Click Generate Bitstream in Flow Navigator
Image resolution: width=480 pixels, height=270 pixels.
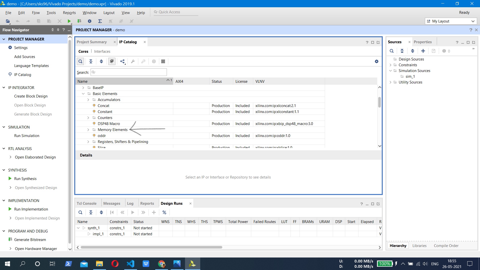30,239
